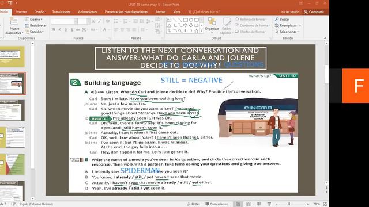Click the Compartir button
Image resolution: width=369 pixels, height=207 pixels.
(x=314, y=11)
